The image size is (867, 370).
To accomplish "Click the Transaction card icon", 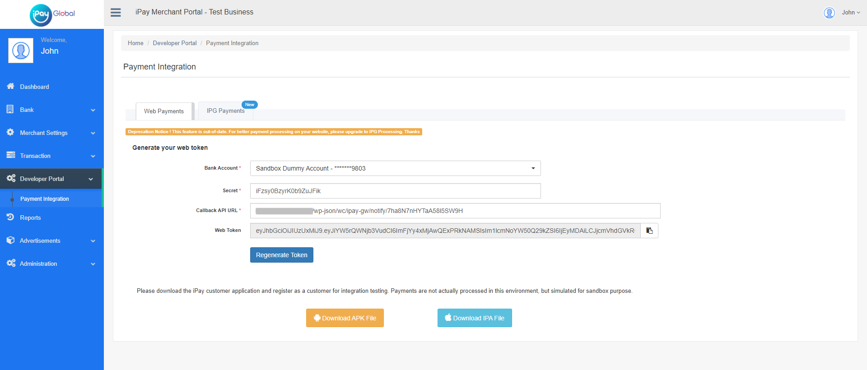I will coord(10,155).
